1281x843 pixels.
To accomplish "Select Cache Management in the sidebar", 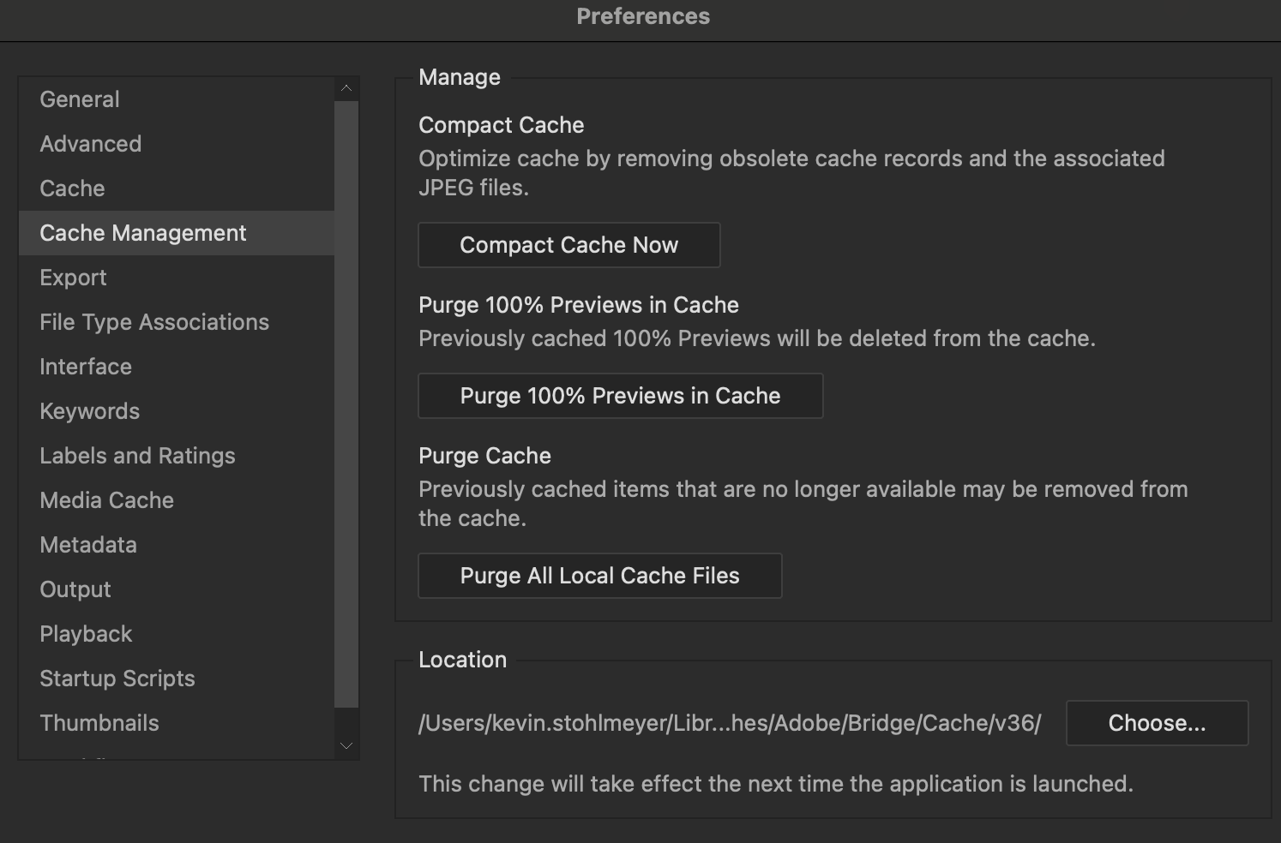I will tap(143, 233).
